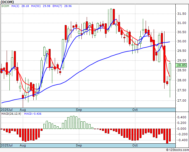The height and width of the screenshot is (152, 189).
Task: Click the EMA(7) value 28.96
Action: click(x=68, y=6)
